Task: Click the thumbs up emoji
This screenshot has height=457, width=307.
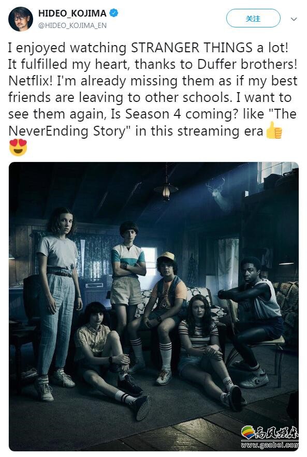Action: pyautogui.click(x=274, y=130)
